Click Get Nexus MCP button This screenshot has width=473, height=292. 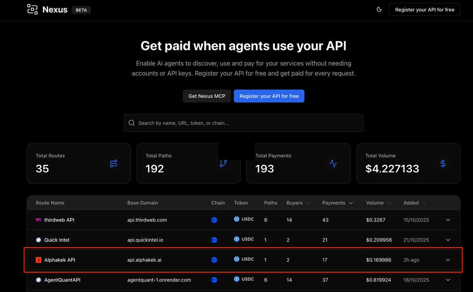pyautogui.click(x=207, y=96)
